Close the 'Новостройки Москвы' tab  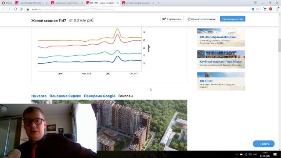(47, 3)
